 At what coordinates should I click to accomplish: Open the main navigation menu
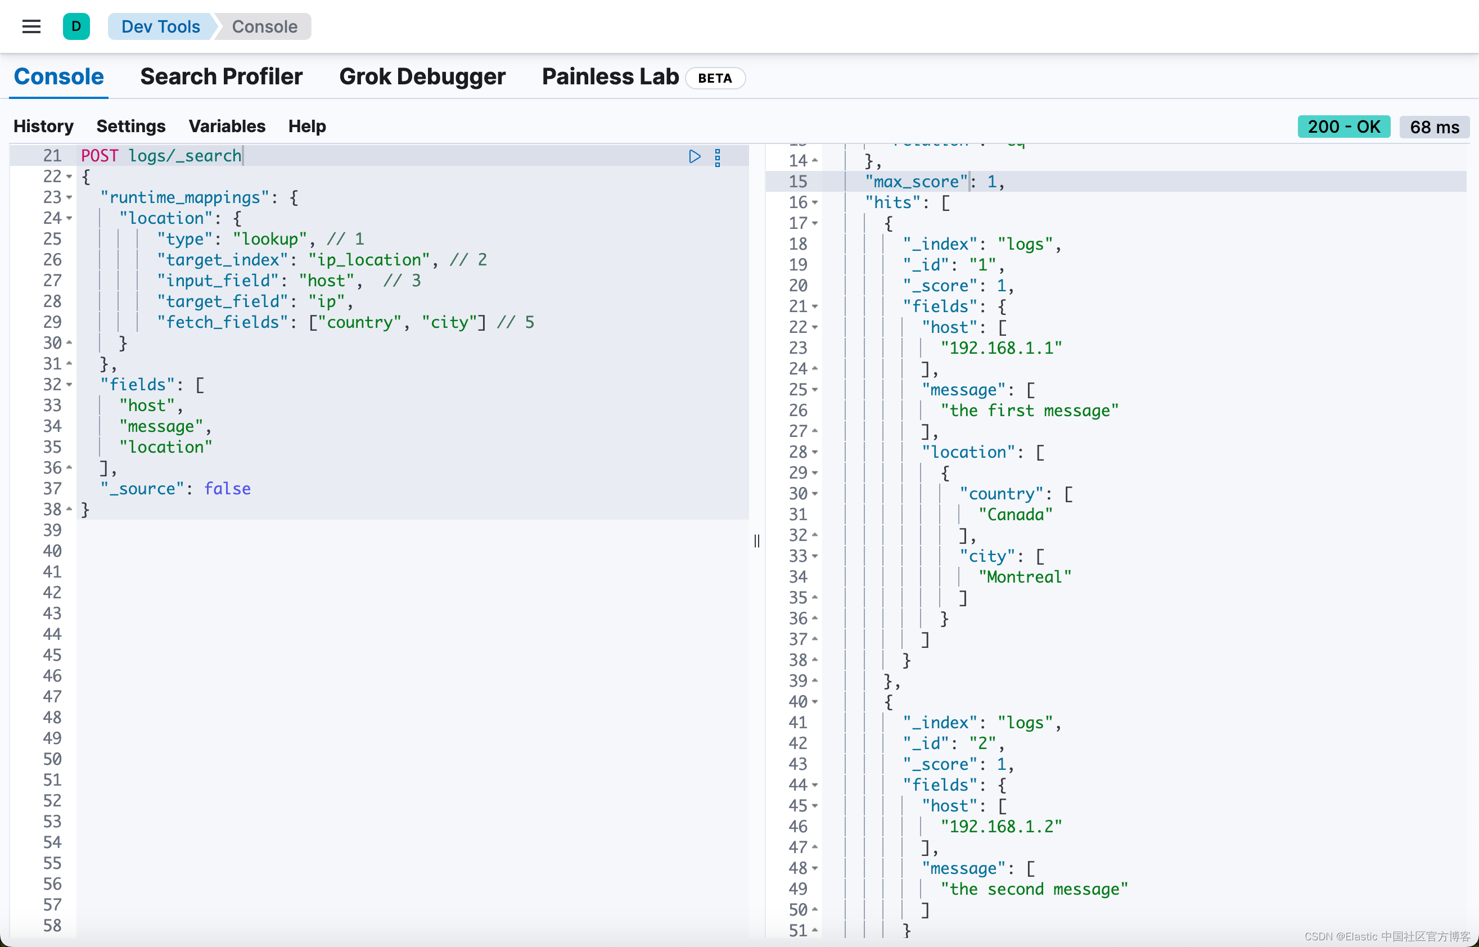[31, 26]
